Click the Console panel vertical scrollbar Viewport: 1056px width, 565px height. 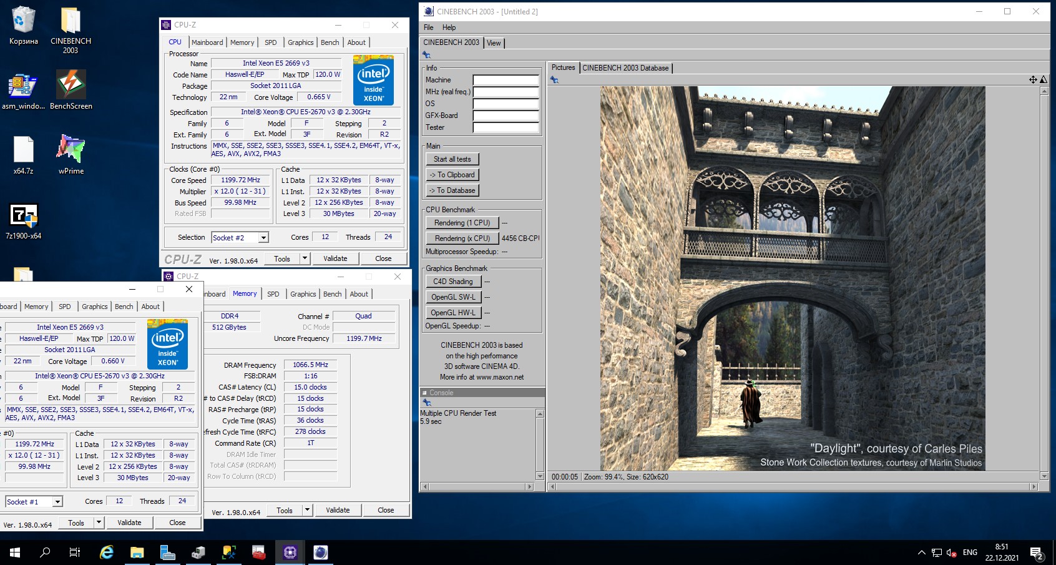(x=540, y=444)
